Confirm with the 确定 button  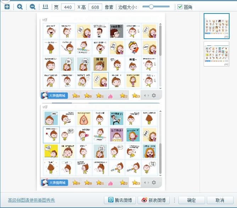192,200
